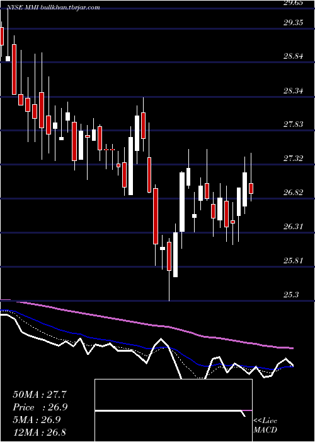Select the 26.82 price axis label
The width and height of the screenshot is (315, 442).
pos(293,193)
